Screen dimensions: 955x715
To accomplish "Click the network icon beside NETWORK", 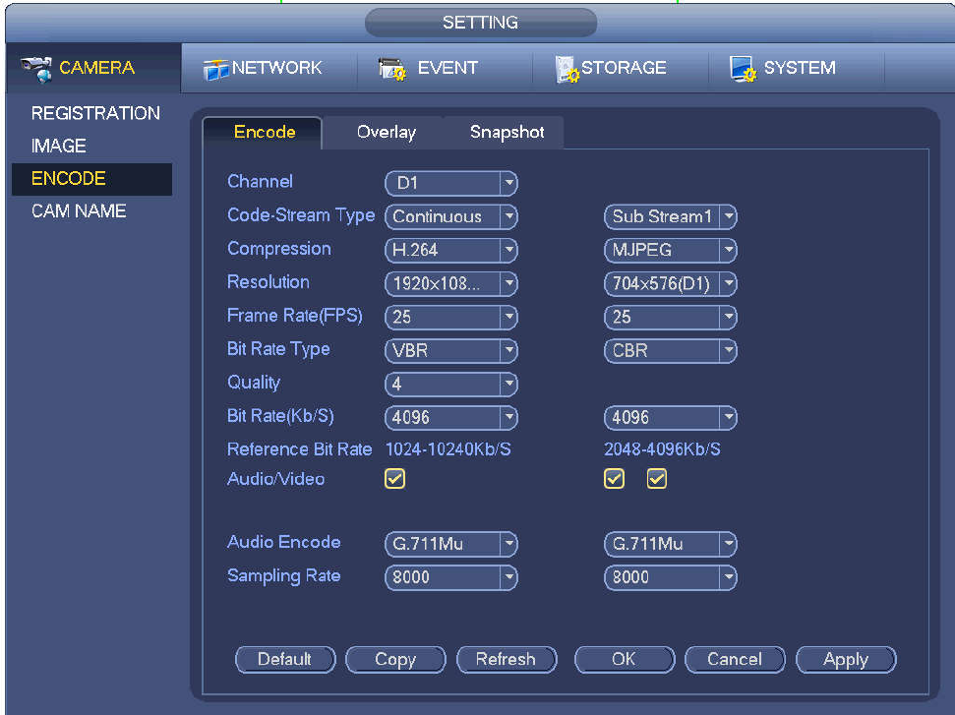I will (x=215, y=70).
